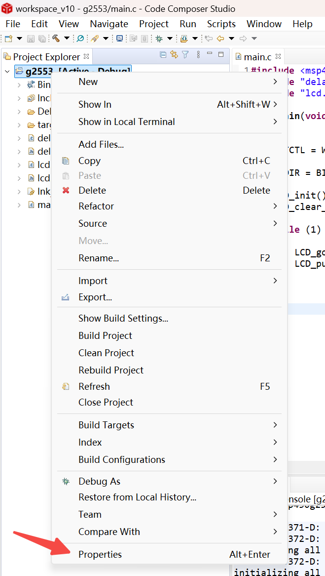This screenshot has width=325, height=576.
Task: Open the Compare With submenu
Action: pyautogui.click(x=169, y=532)
